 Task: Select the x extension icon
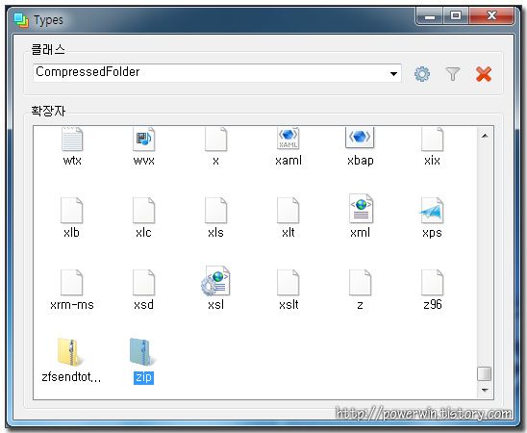coord(215,140)
